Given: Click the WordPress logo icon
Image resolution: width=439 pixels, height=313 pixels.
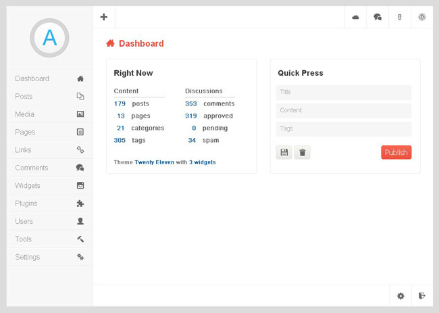Looking at the screenshot, I should 421,18.
